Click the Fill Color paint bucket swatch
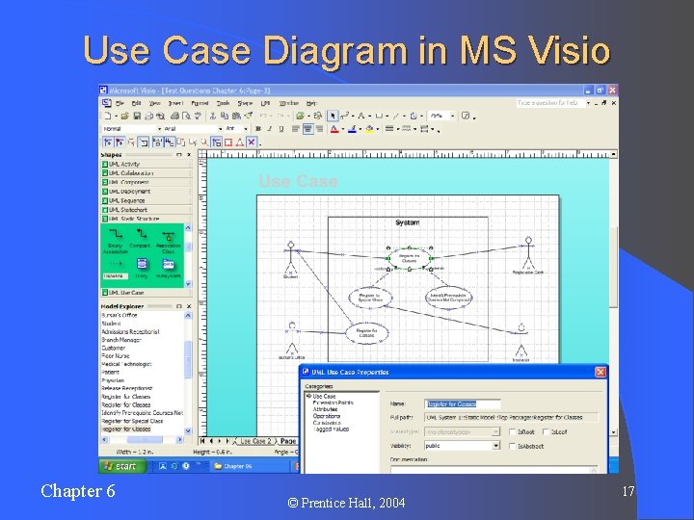 tap(369, 129)
